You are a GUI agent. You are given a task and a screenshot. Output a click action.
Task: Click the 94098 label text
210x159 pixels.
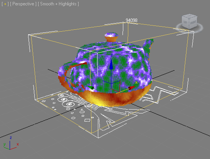(x=131, y=20)
